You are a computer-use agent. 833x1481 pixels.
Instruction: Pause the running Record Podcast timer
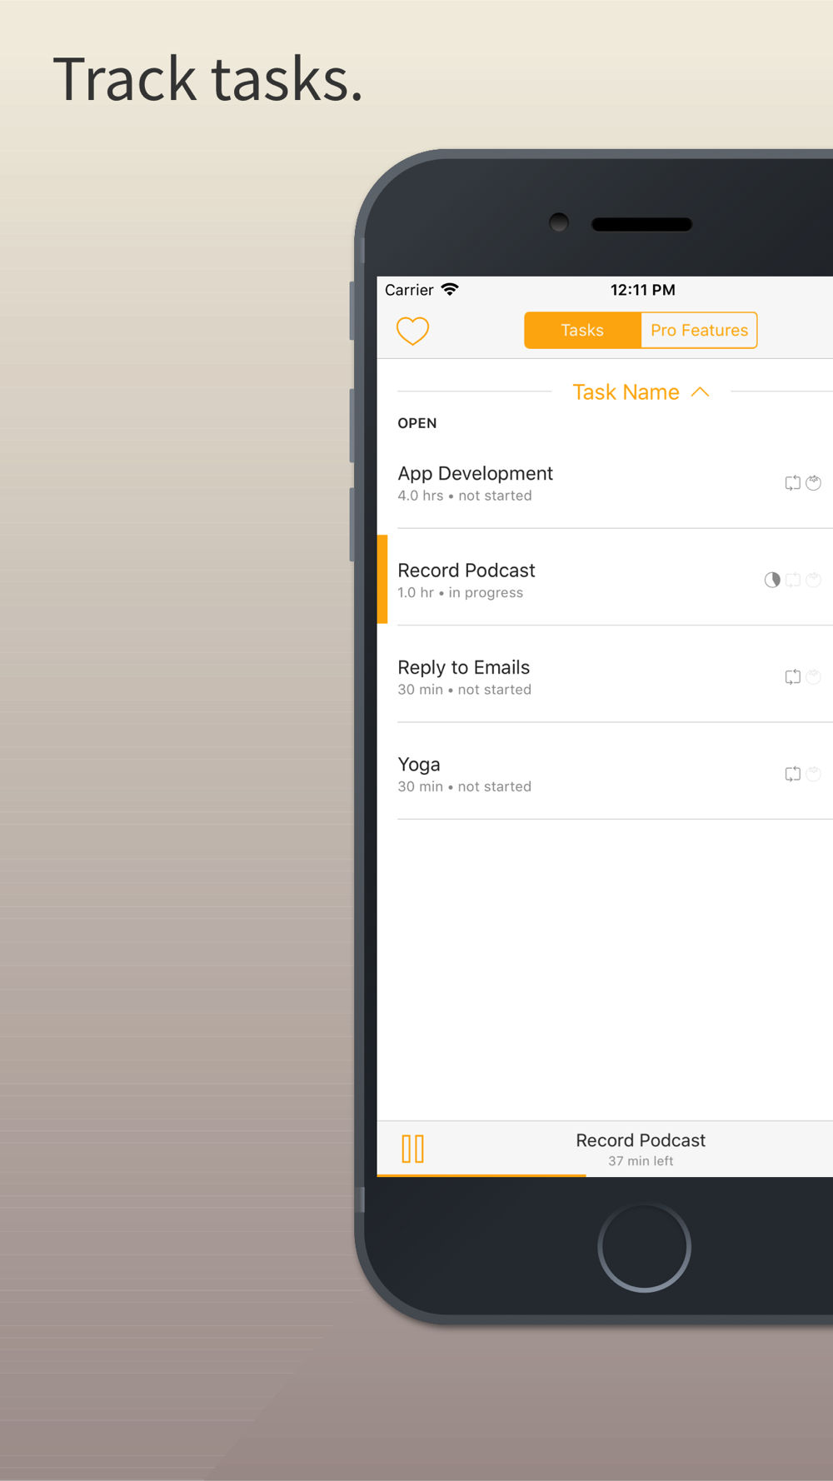tap(413, 1149)
